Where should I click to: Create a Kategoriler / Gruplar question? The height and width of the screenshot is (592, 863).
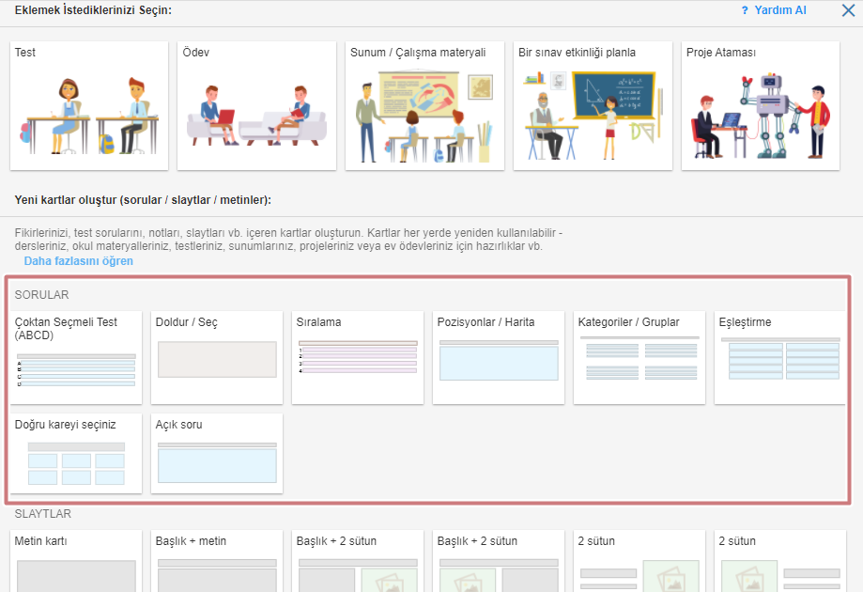[640, 357]
